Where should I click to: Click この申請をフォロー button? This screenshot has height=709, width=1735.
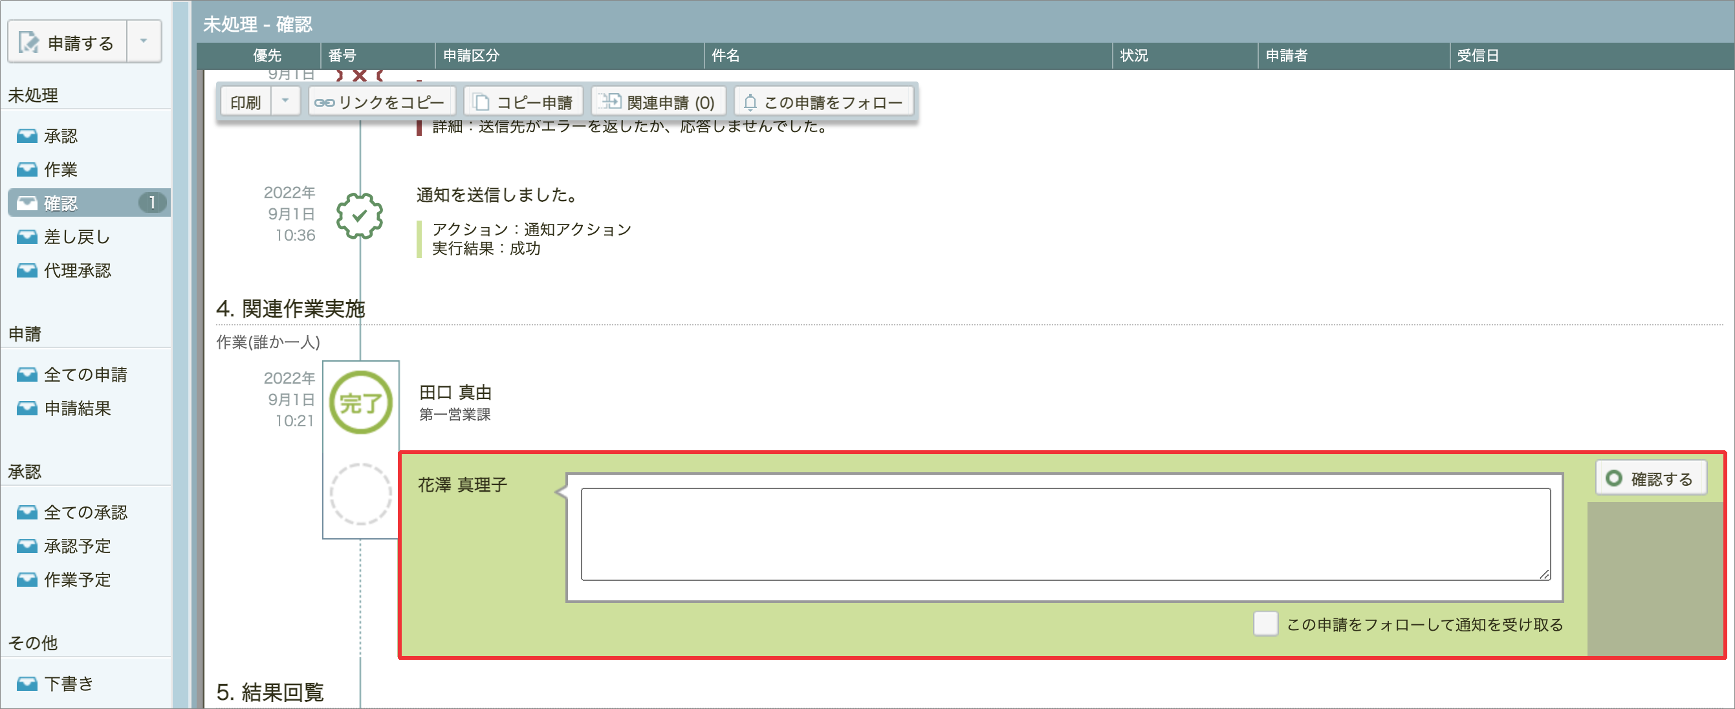(824, 102)
